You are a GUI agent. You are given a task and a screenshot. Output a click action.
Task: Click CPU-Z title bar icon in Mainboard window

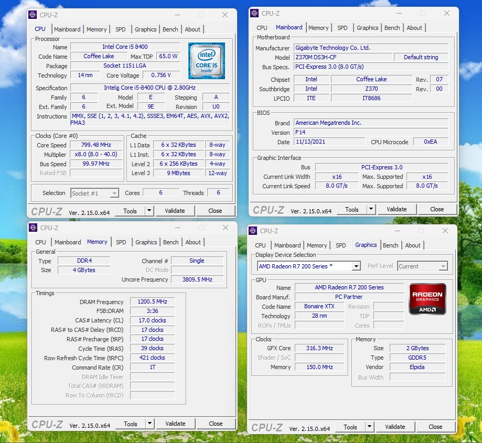pos(254,14)
